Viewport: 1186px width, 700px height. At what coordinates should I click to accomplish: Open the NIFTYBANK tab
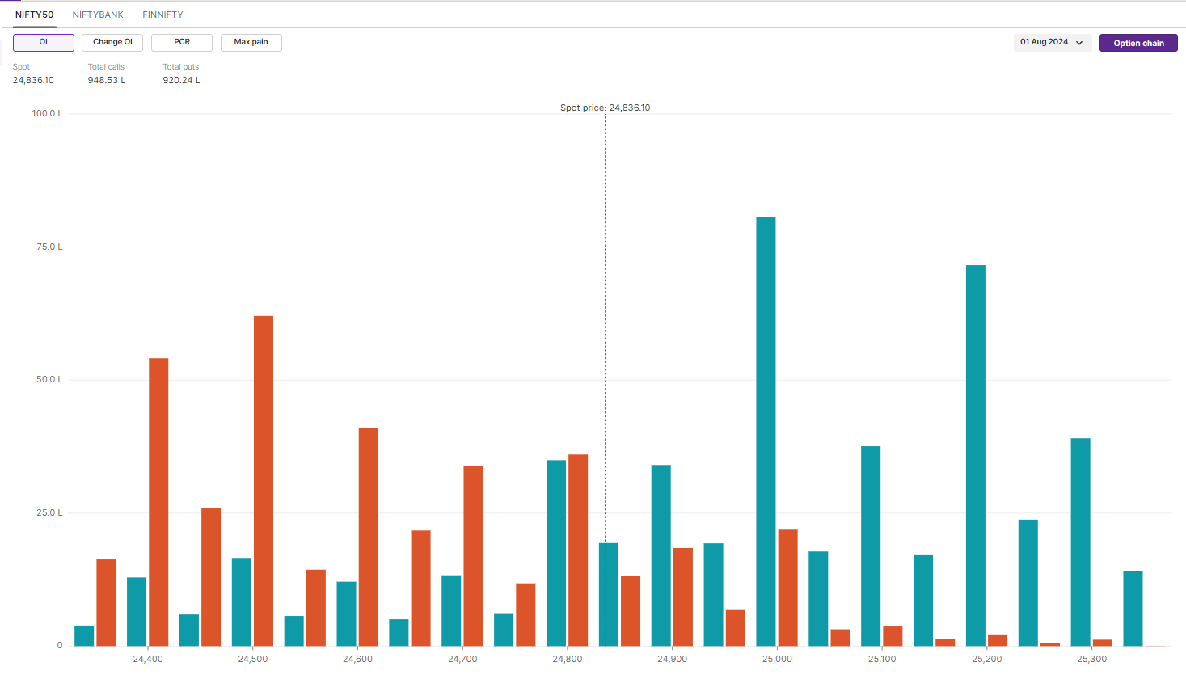(x=98, y=15)
